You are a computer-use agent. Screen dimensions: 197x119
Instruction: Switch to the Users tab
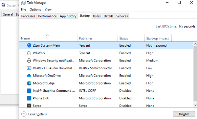click(x=97, y=16)
